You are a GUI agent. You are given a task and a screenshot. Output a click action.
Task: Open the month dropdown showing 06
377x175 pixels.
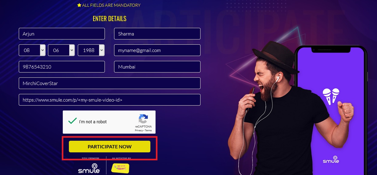[62, 50]
